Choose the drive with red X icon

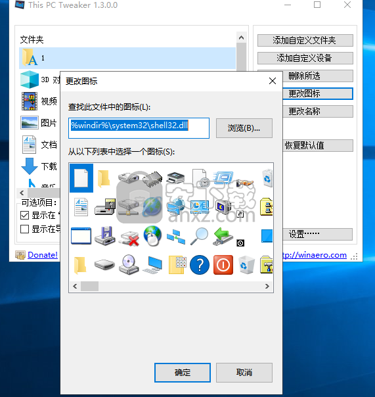point(129,238)
